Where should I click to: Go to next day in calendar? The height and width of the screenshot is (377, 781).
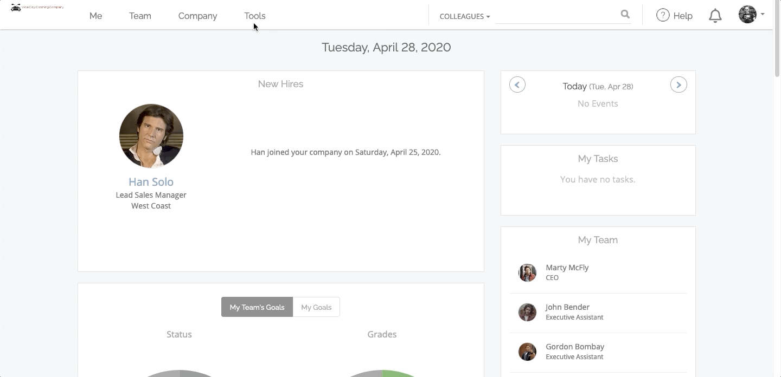coord(678,85)
